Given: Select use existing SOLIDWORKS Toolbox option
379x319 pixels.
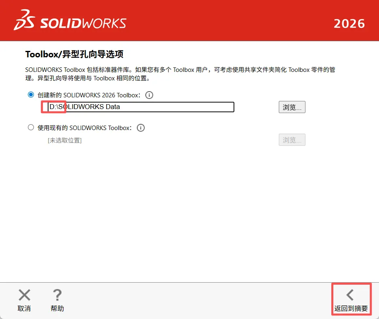Looking at the screenshot, I should click(31, 127).
